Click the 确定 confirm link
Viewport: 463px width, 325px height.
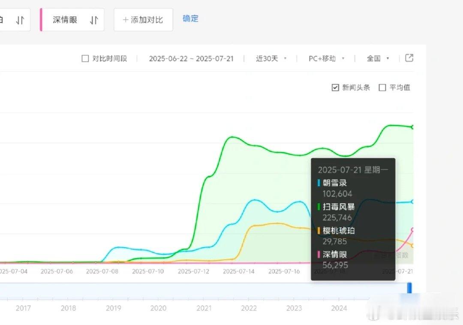190,18
